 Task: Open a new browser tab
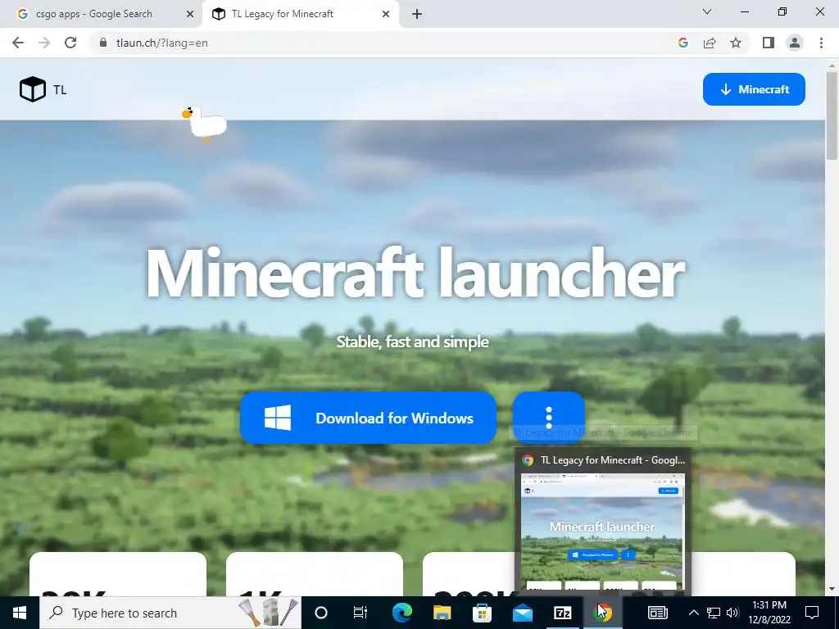click(x=417, y=14)
